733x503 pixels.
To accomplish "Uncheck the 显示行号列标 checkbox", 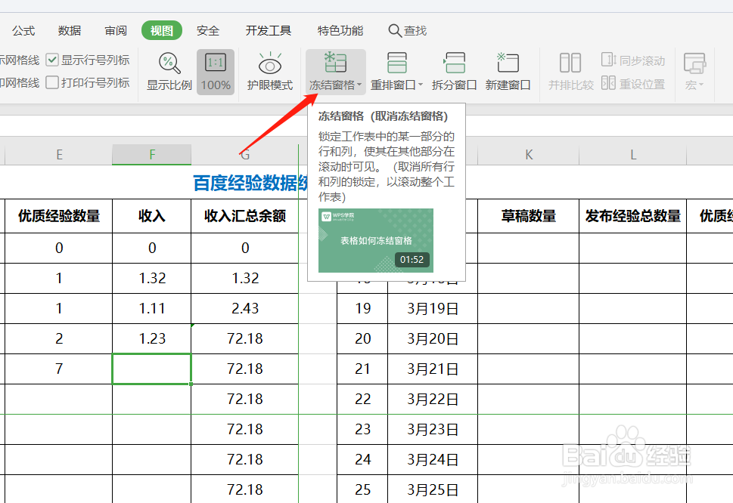I will 51,60.
